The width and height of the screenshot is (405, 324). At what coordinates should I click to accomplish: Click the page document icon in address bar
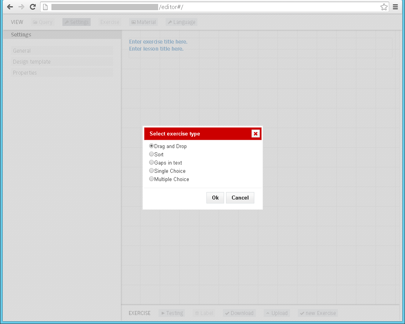tap(45, 7)
